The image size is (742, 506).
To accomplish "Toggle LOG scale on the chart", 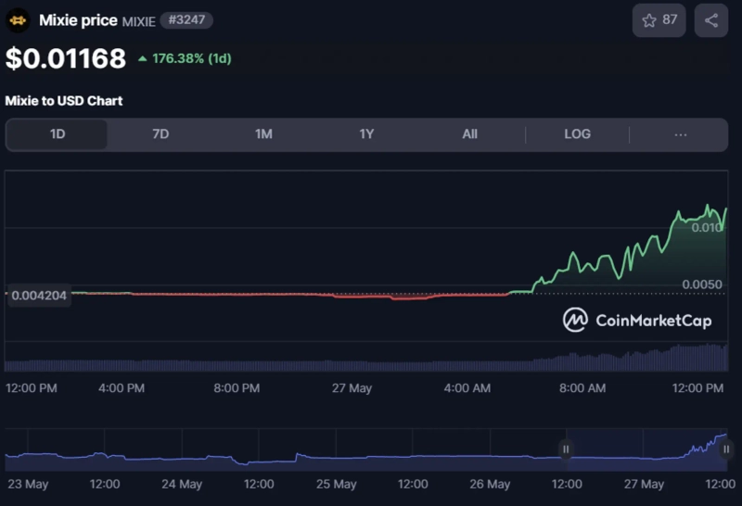I will pyautogui.click(x=577, y=134).
